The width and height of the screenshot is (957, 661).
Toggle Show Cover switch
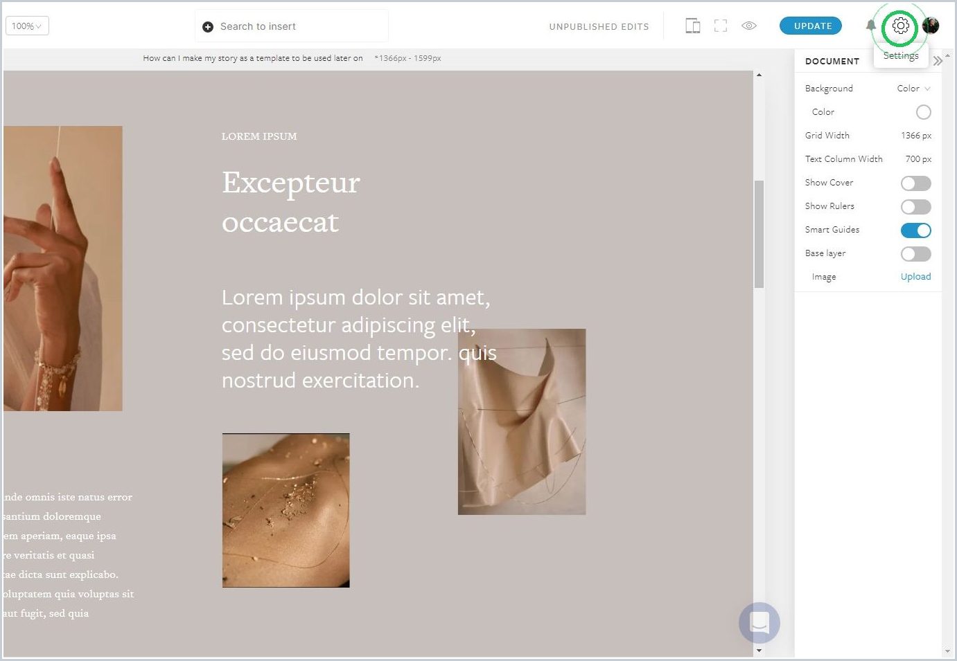tap(915, 183)
